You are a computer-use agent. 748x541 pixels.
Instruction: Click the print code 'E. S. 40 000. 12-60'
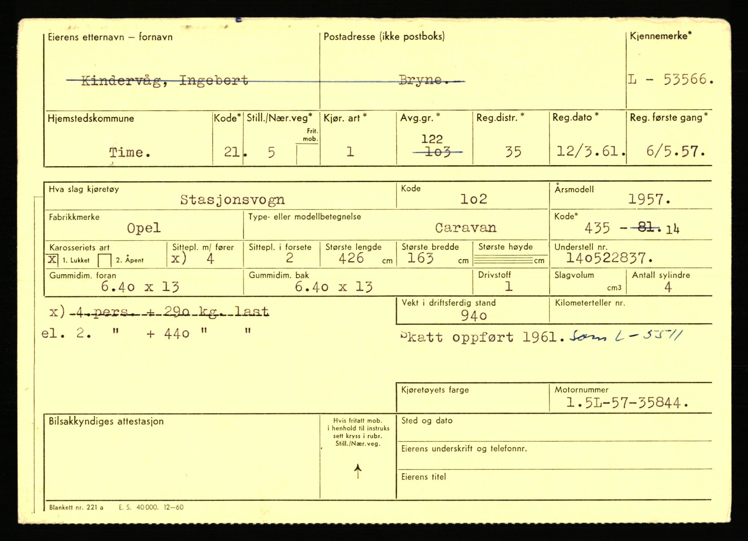coord(151,507)
